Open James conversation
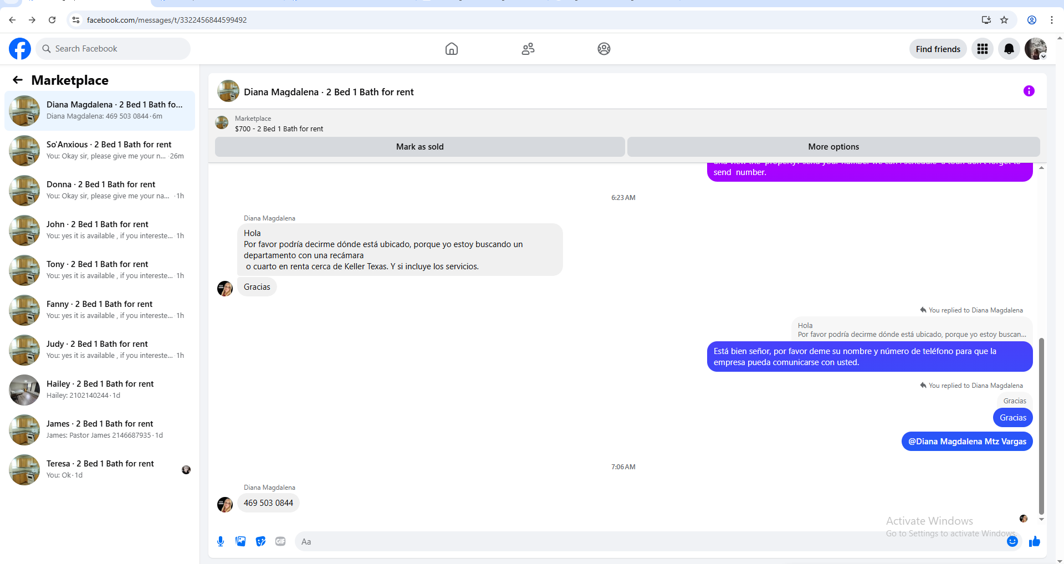The width and height of the screenshot is (1064, 564). click(x=100, y=430)
